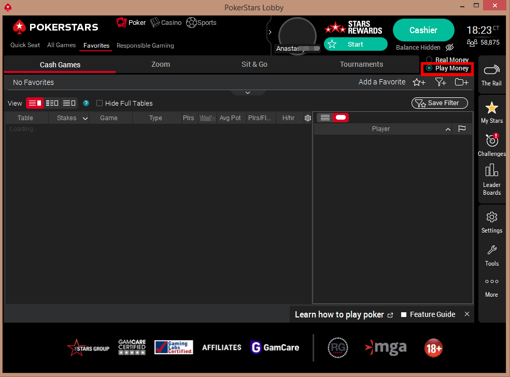The image size is (510, 377).
Task: Open the Cash Games tab
Action: point(60,65)
